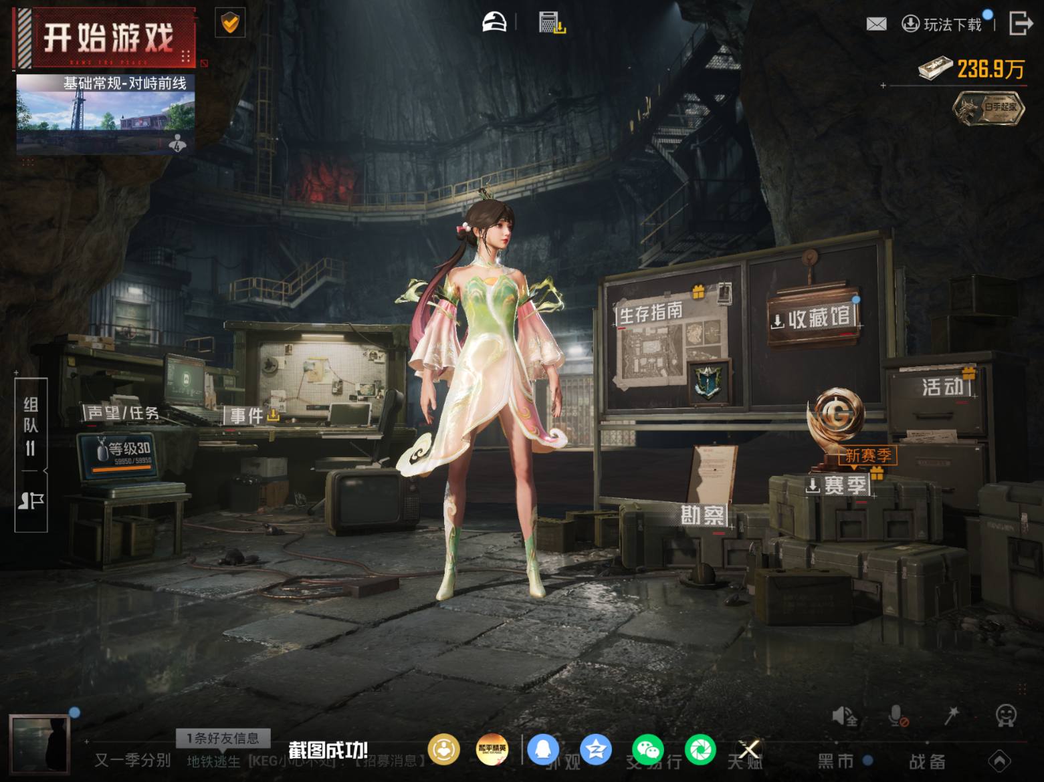Open the 黑市 black market tab
This screenshot has height=782, width=1044.
[x=836, y=761]
